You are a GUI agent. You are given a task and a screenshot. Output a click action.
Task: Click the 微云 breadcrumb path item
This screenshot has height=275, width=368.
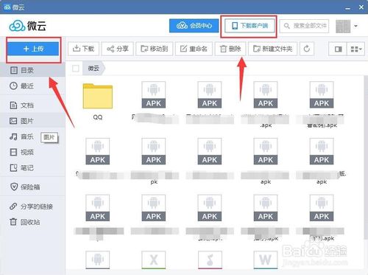[x=93, y=69]
